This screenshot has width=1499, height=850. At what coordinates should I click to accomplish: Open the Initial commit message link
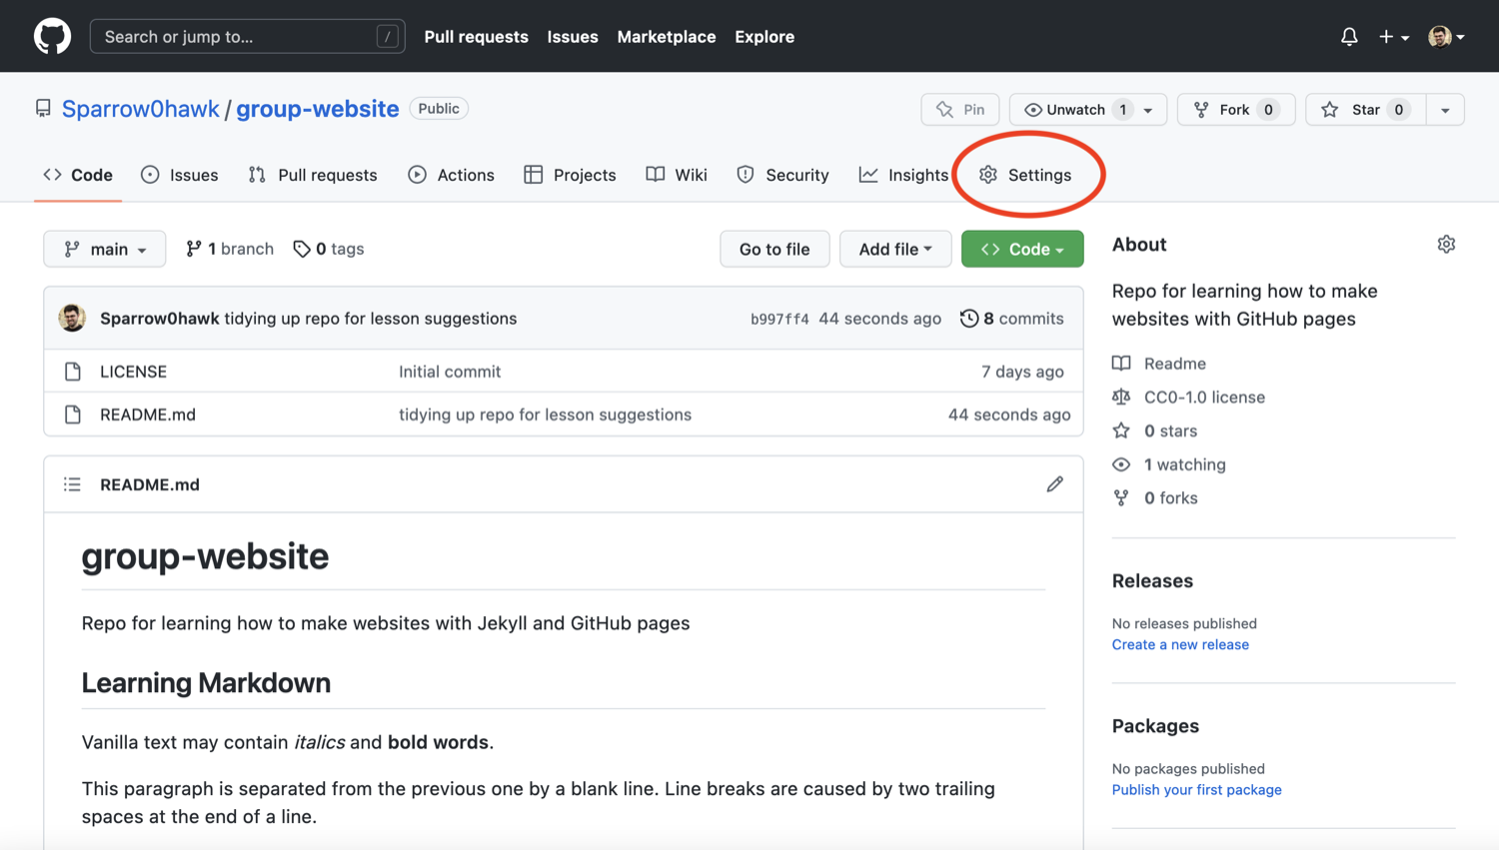[x=450, y=372]
